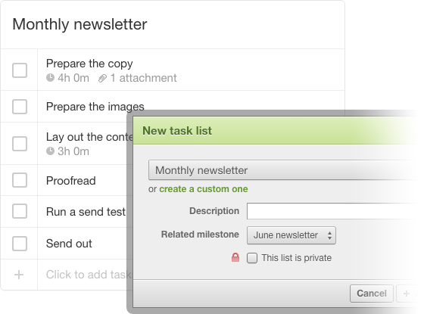Screen dimensions: 424x314
Task: Check the Lay out the content task
Action: click(20, 144)
